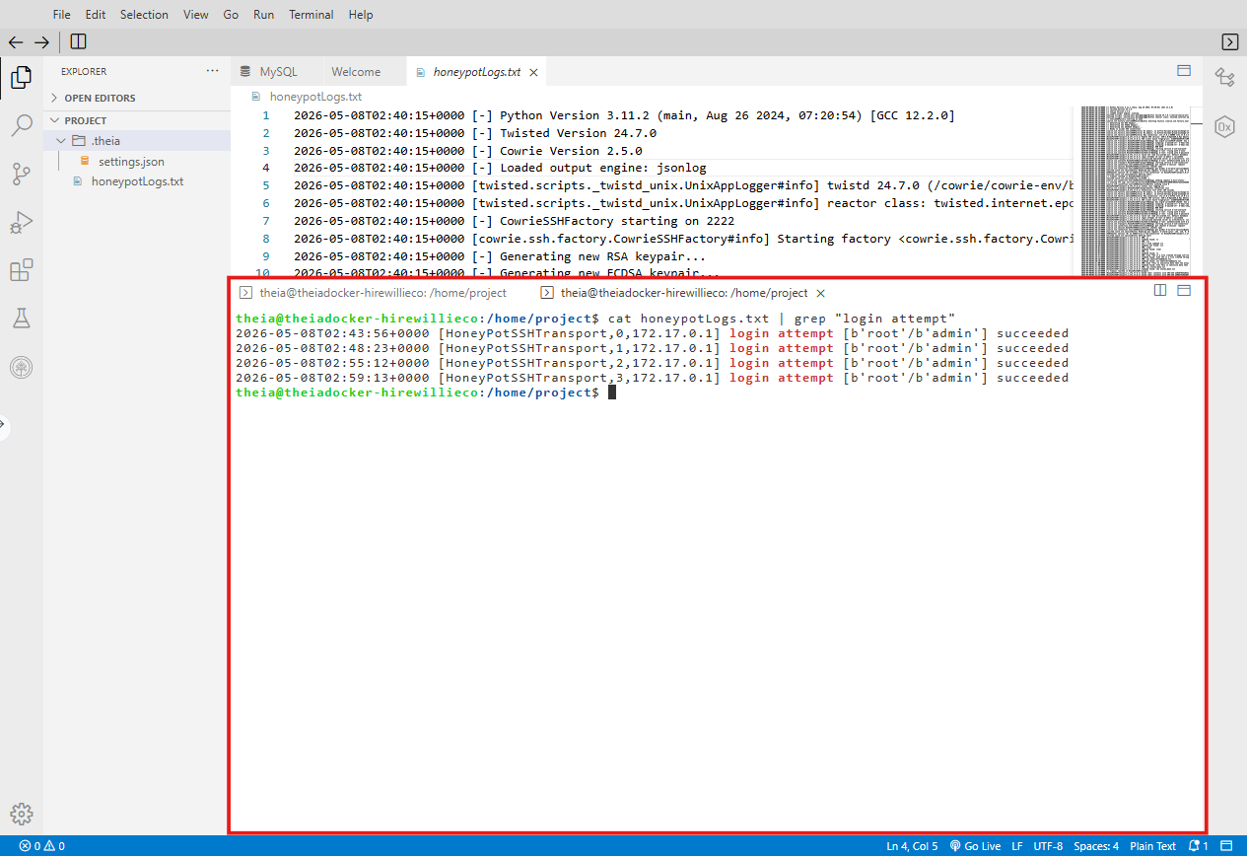
Task: Click line number 7 in the editor
Action: point(266,221)
